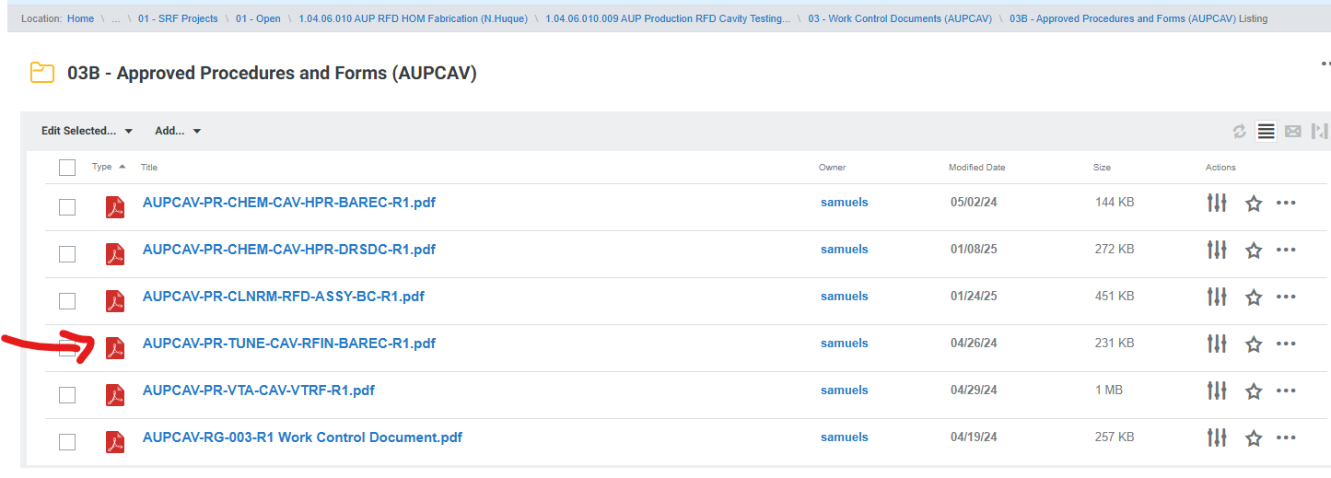Check the select-all checkbox in header

point(67,168)
